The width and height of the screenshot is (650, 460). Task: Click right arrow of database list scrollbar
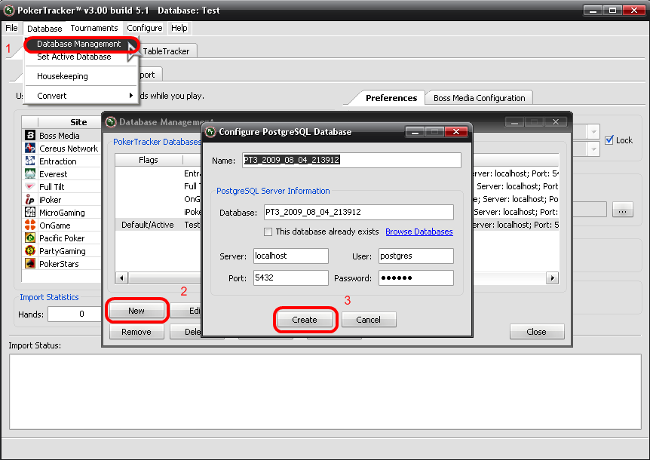(552, 278)
